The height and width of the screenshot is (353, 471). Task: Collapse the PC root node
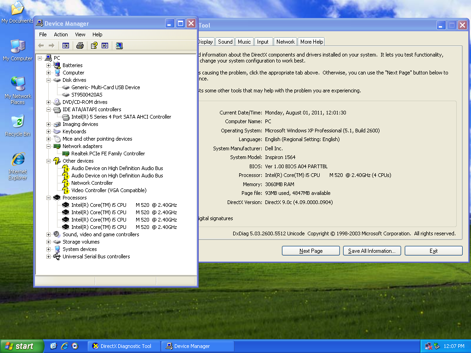click(40, 58)
